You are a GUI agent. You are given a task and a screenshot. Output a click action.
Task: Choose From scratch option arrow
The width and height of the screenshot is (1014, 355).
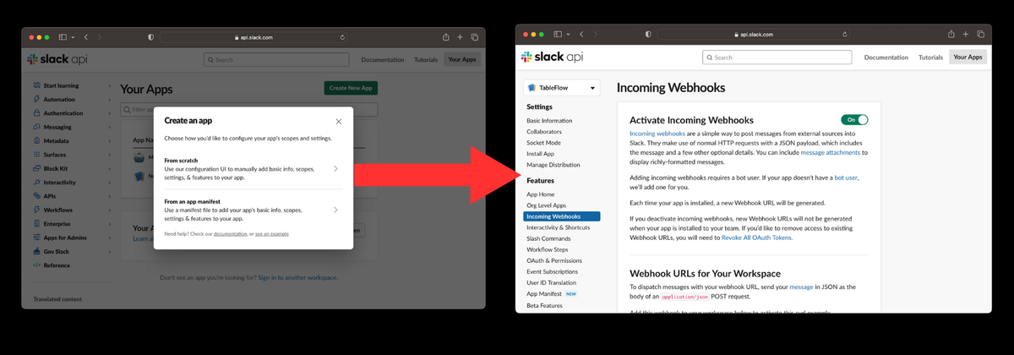(x=335, y=168)
